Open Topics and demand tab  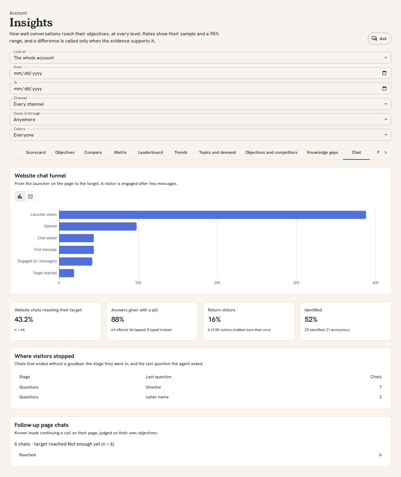(217, 152)
